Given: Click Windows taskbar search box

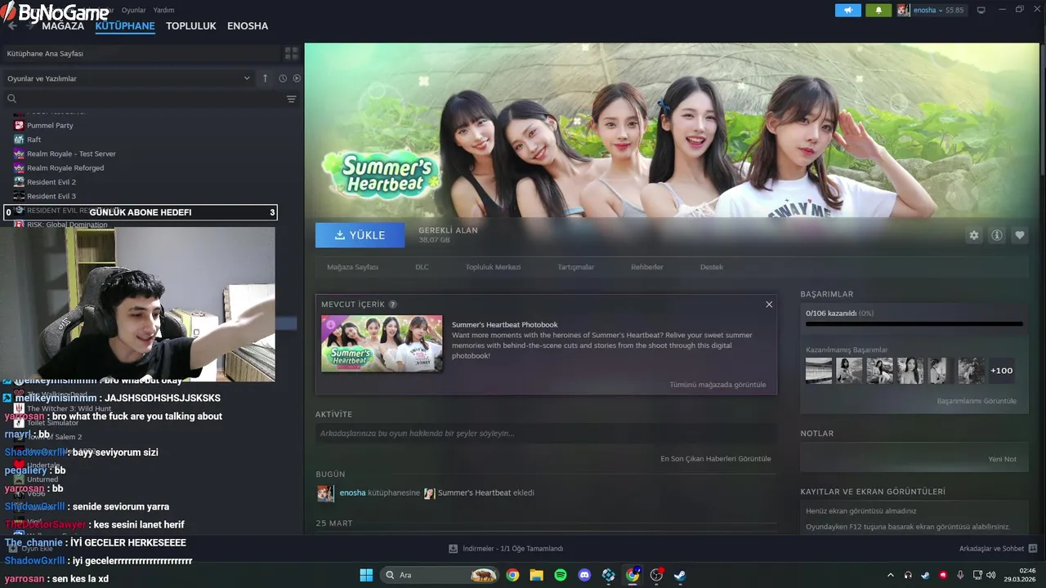Looking at the screenshot, I should pos(440,575).
